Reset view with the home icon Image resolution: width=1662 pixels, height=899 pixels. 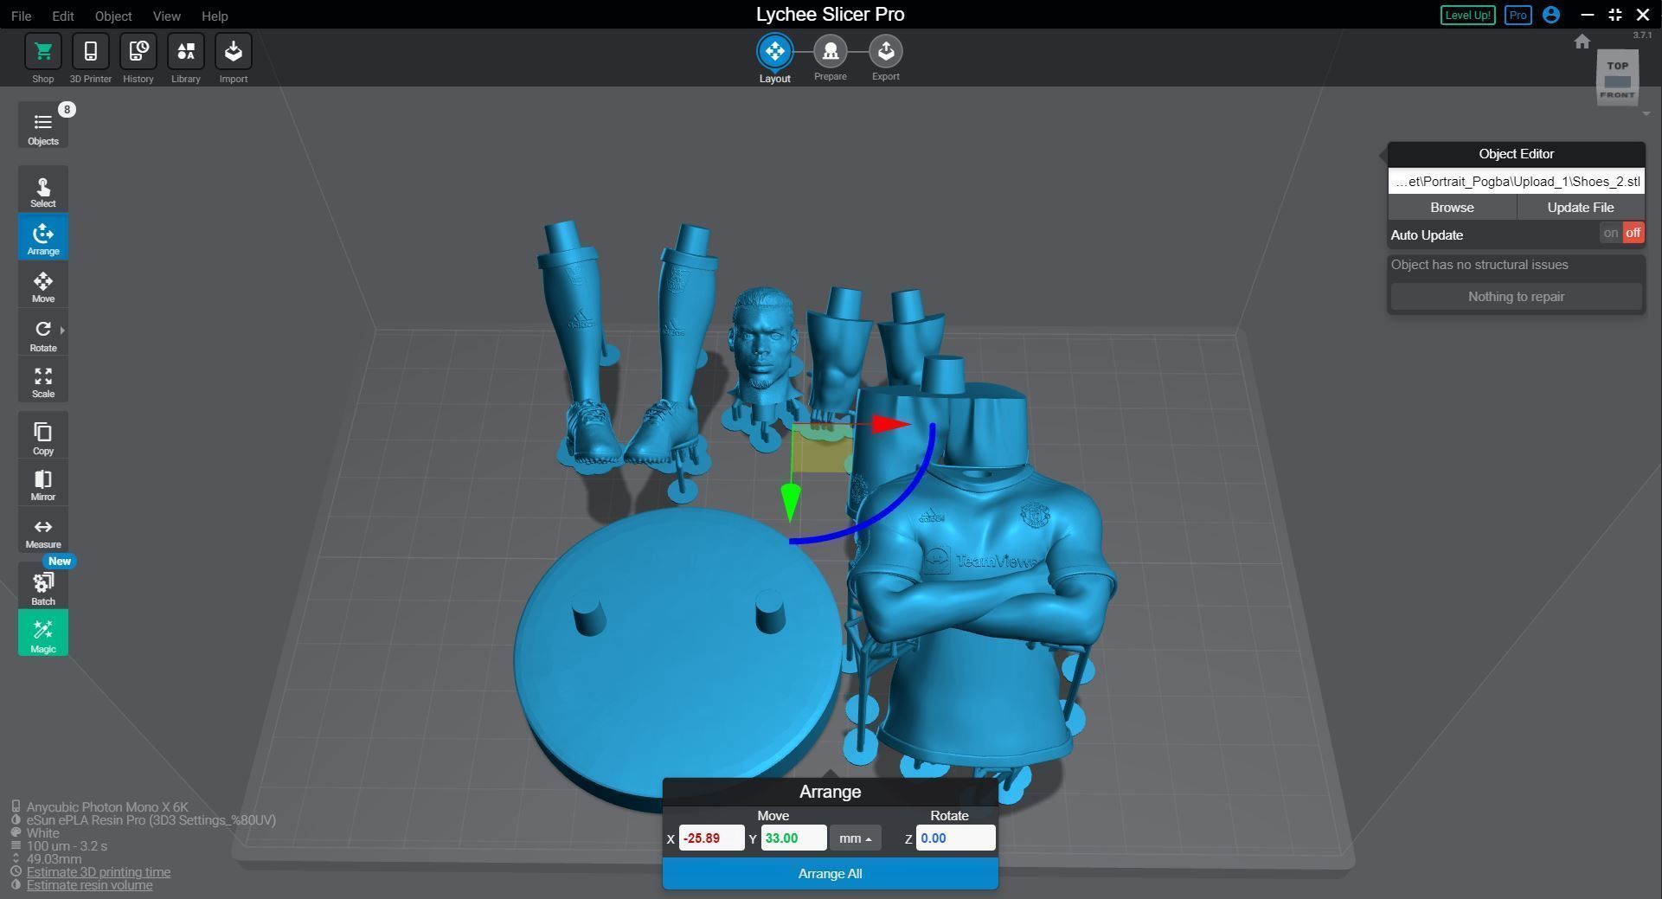click(x=1582, y=42)
